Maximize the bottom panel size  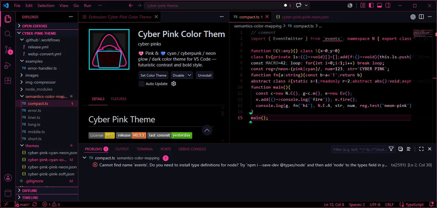(x=421, y=149)
